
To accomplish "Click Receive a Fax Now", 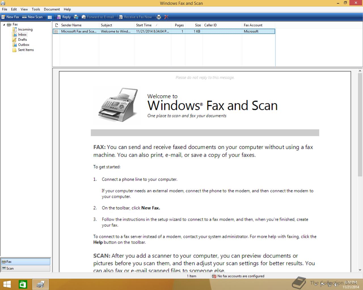I will [x=135, y=17].
